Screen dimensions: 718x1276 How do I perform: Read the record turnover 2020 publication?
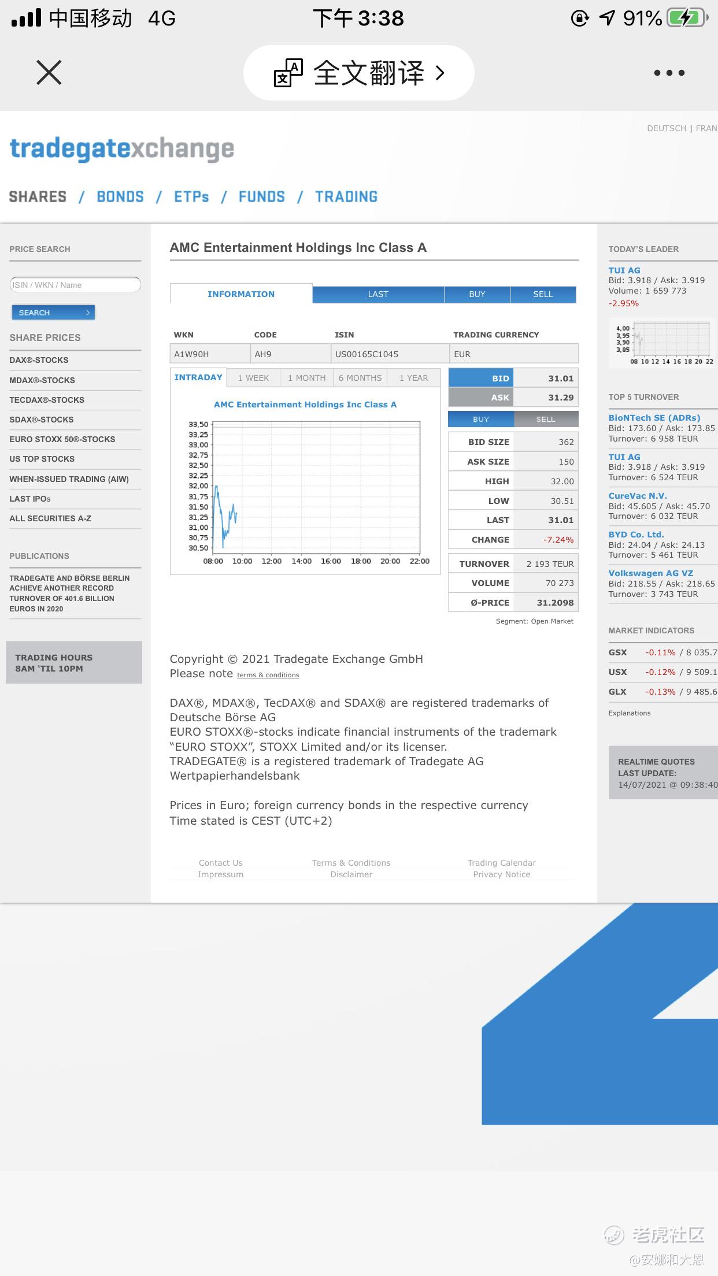(69, 594)
